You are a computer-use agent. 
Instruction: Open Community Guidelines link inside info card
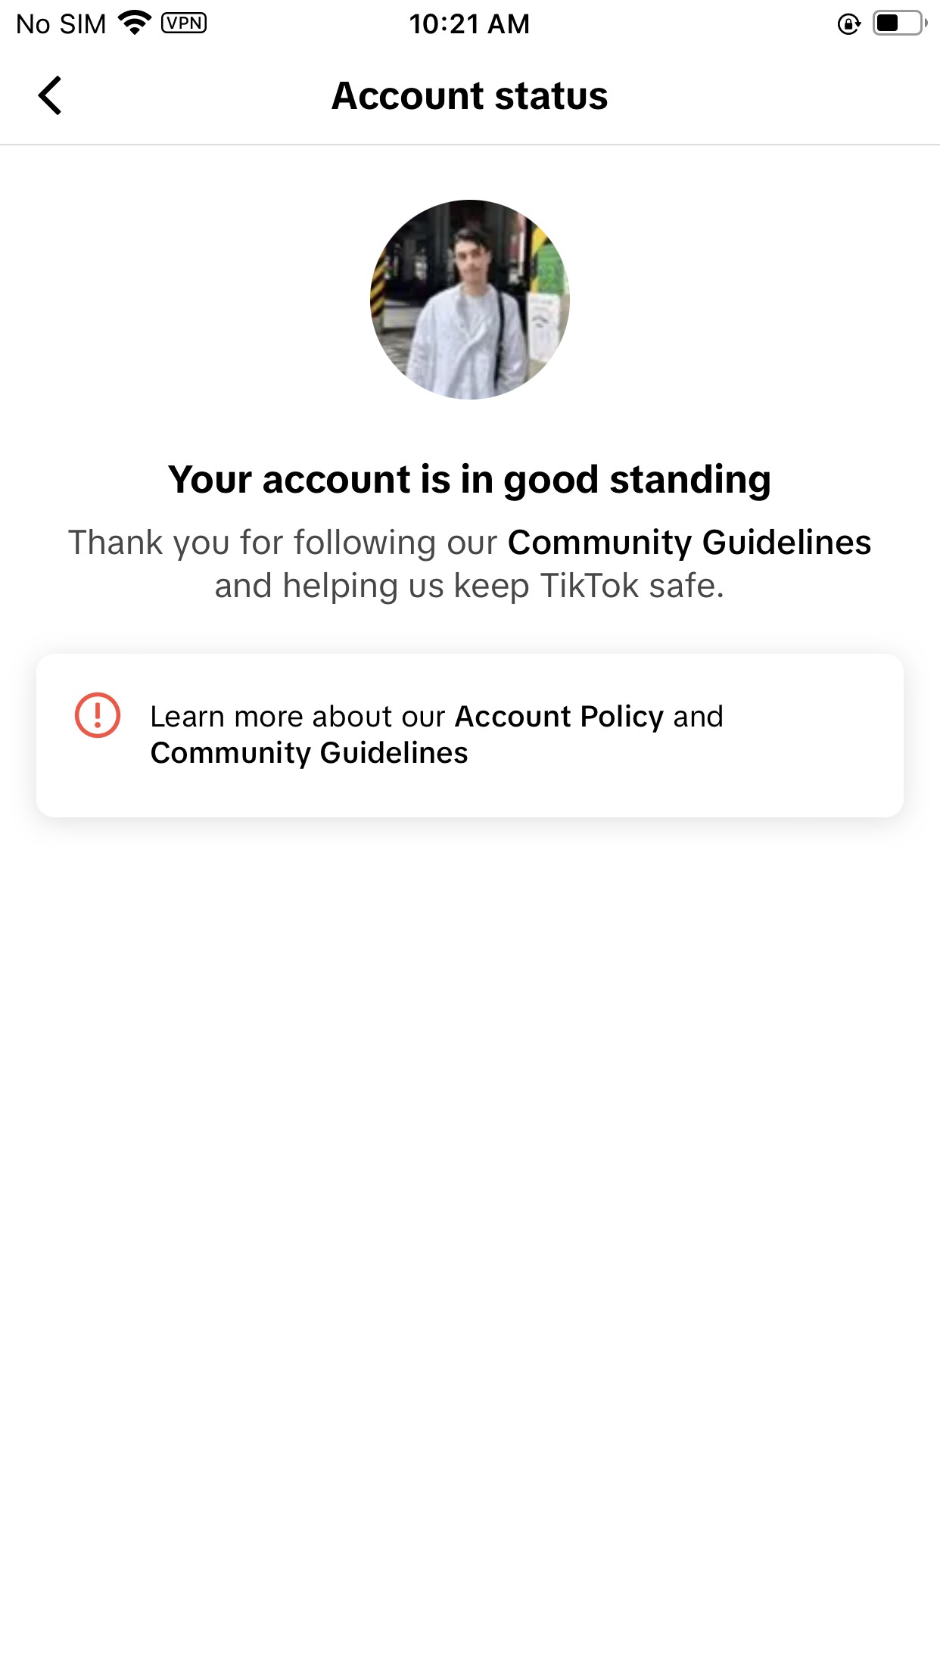tap(310, 753)
